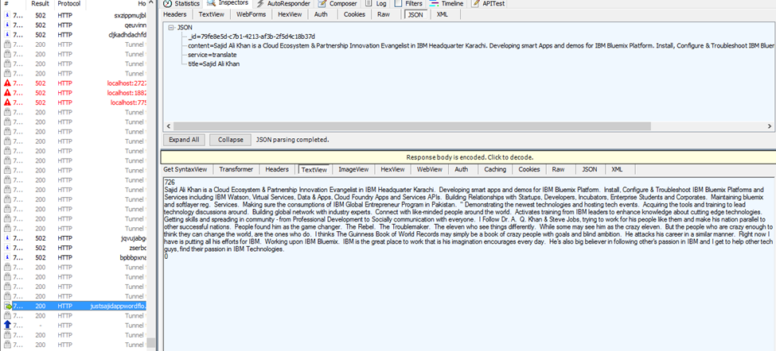Click the Timeline tab bars icon
Screen dimensions: 776x351
pos(434,3)
